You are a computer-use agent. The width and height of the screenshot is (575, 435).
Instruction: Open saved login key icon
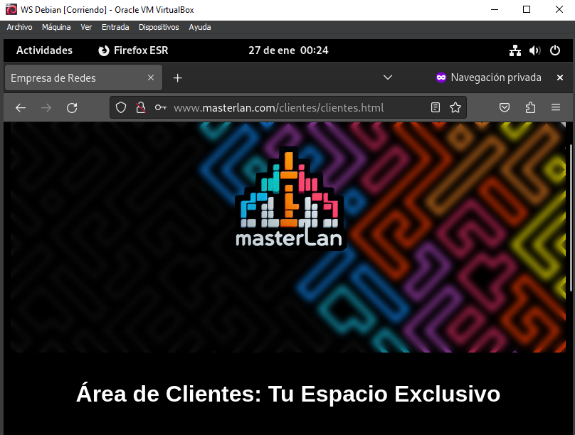pos(161,107)
